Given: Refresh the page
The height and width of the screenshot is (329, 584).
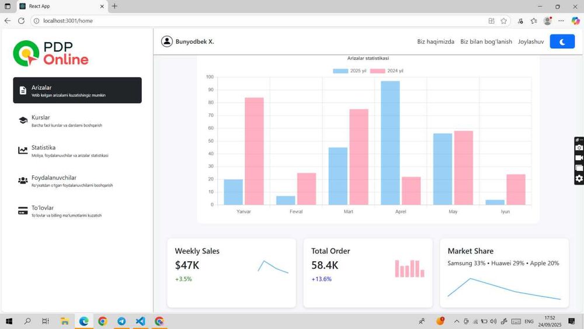Looking at the screenshot, I should tap(21, 21).
